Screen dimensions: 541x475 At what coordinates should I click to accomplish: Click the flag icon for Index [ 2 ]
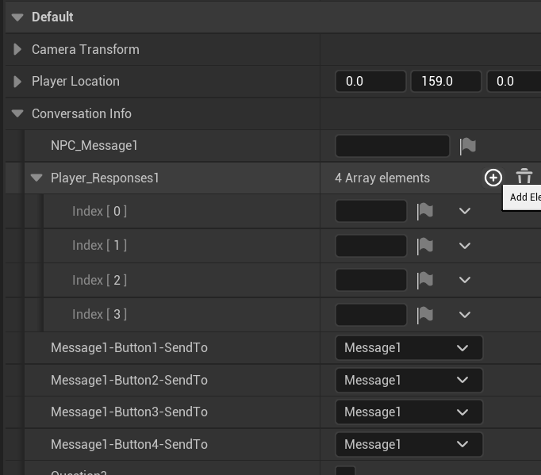[425, 280]
